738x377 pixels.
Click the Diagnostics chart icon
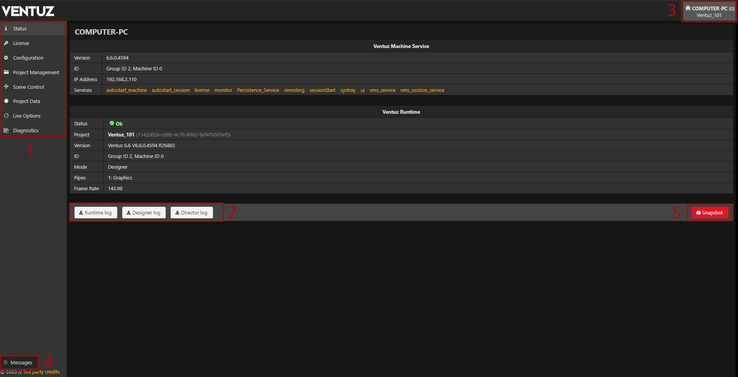(6, 130)
